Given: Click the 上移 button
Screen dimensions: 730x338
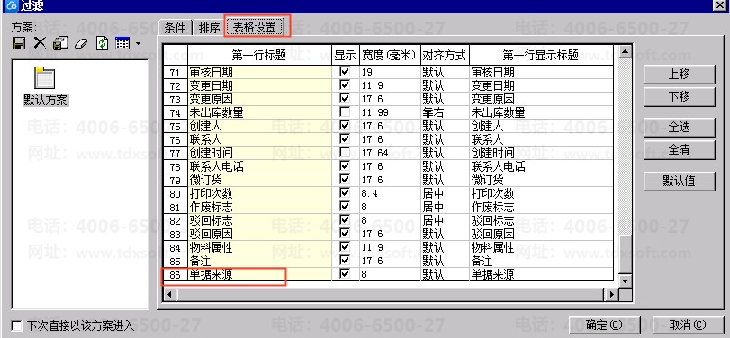Looking at the screenshot, I should [x=679, y=75].
